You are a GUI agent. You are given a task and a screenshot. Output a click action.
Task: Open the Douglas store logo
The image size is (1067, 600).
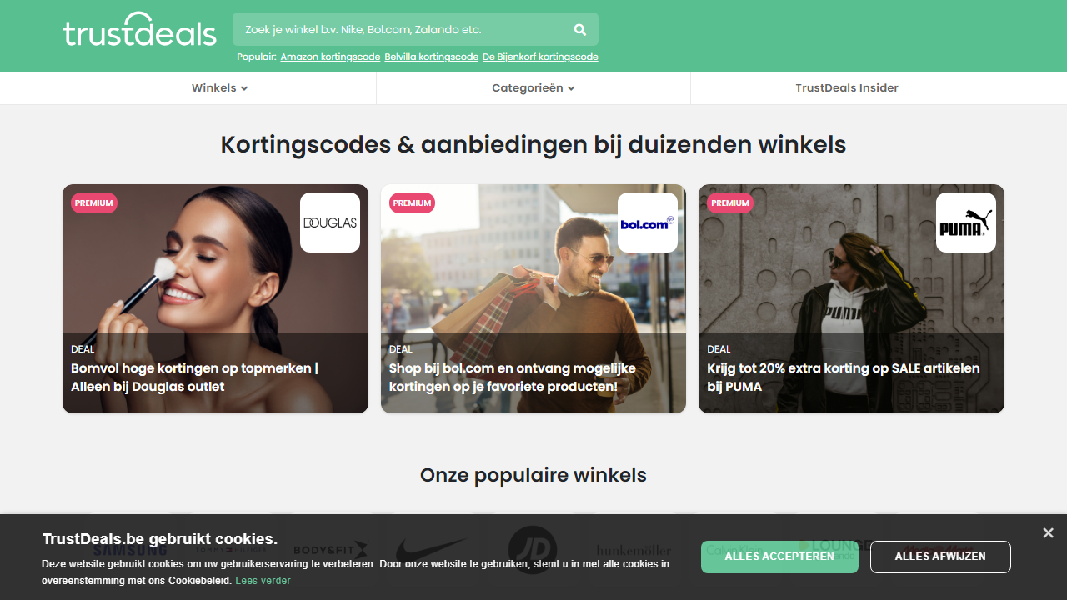(330, 222)
